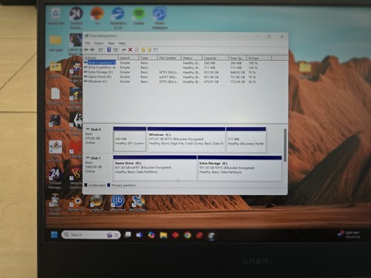Sort by the % Free column header
This screenshot has width=371, height=278.
259,58
